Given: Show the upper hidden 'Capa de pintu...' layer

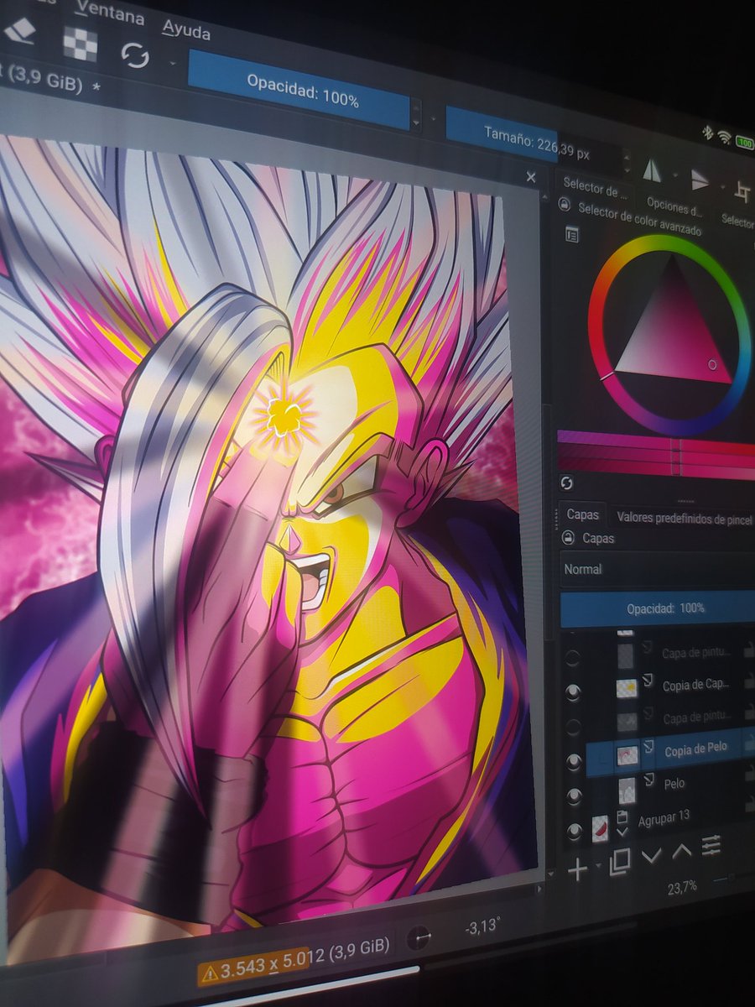Looking at the screenshot, I should [573, 658].
